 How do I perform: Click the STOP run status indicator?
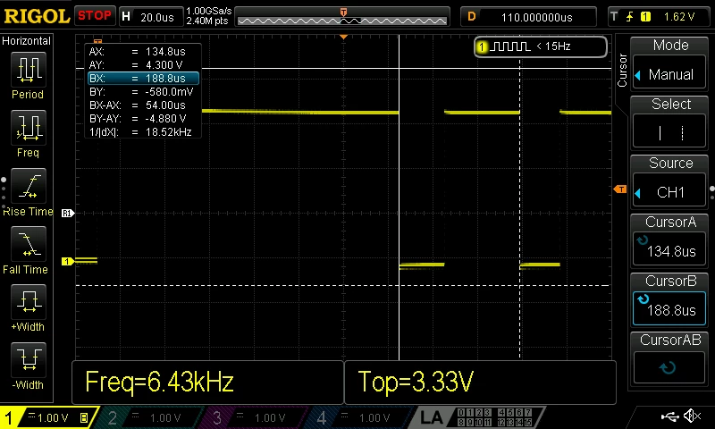95,16
